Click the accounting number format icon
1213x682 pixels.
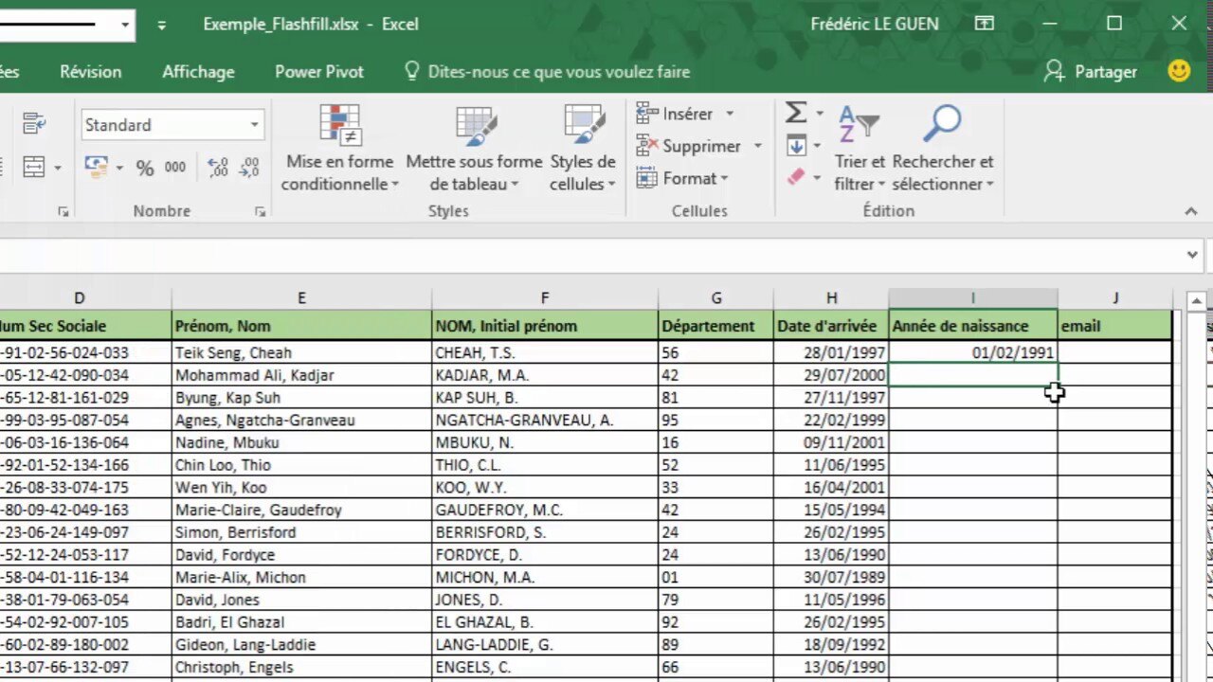[96, 168]
